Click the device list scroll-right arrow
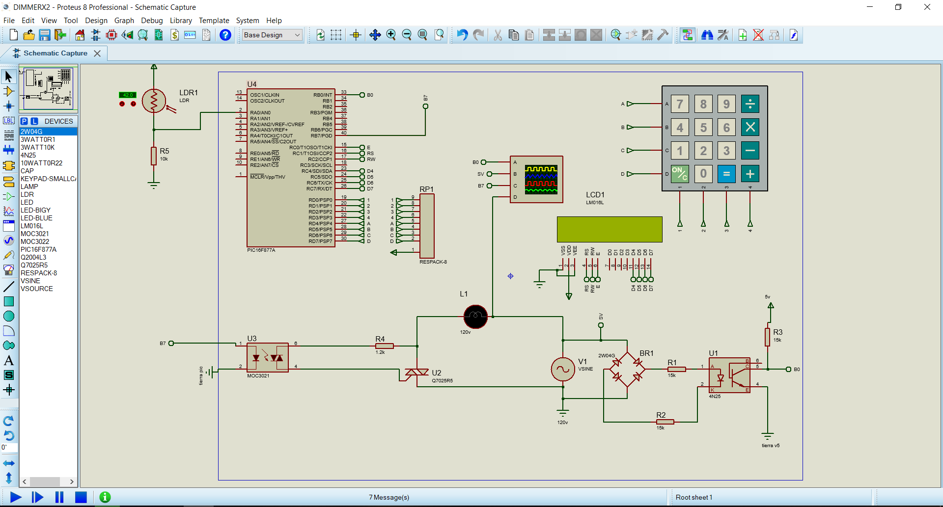943x507 pixels. (x=72, y=481)
